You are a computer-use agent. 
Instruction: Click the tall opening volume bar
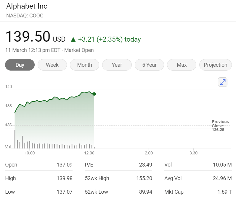[15, 139]
